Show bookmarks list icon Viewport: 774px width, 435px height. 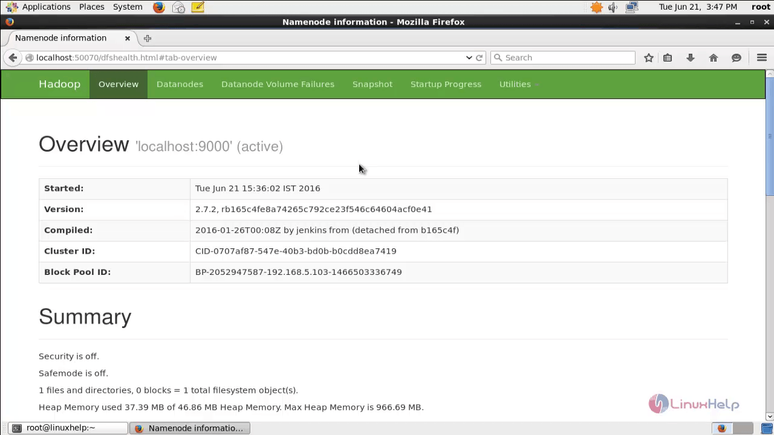point(668,57)
